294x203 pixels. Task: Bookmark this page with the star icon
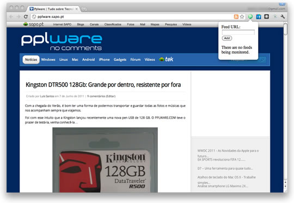tap(242, 17)
